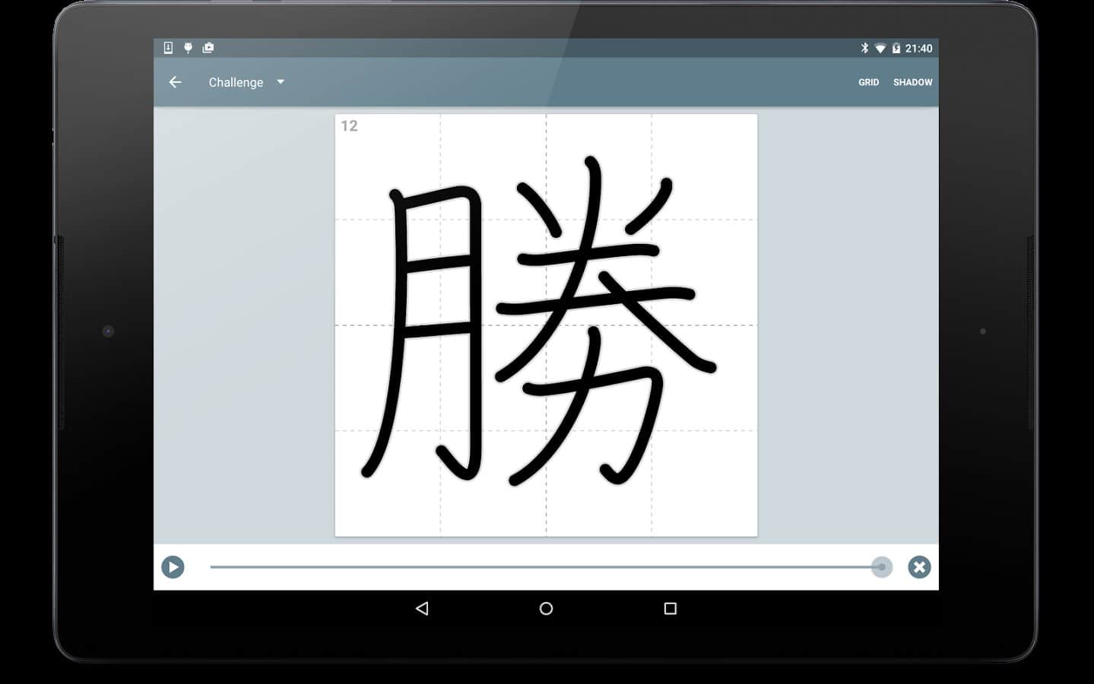The width and height of the screenshot is (1094, 684).
Task: Tap the kanji drawing canvas
Action: 546,325
